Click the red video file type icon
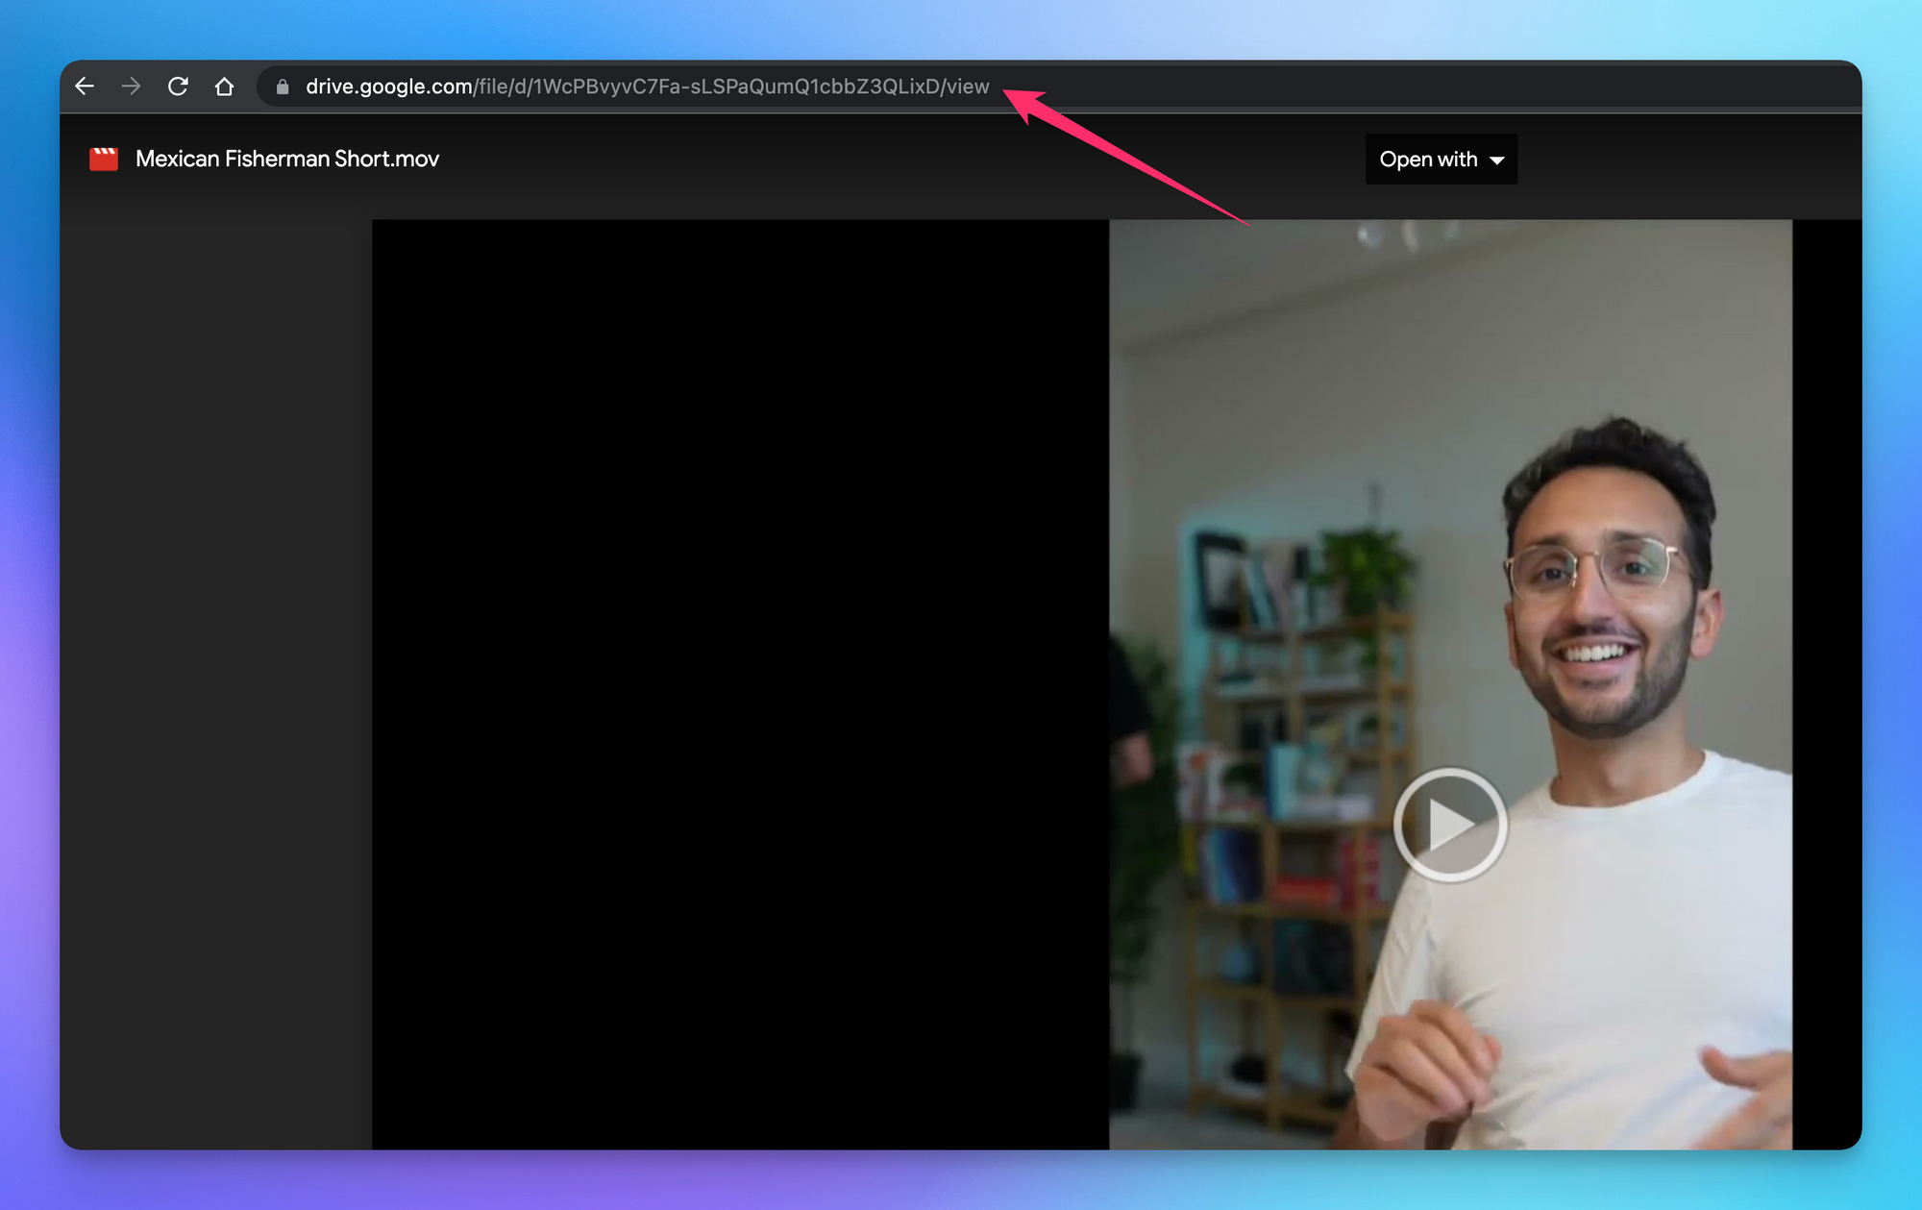This screenshot has width=1922, height=1210. [x=104, y=159]
